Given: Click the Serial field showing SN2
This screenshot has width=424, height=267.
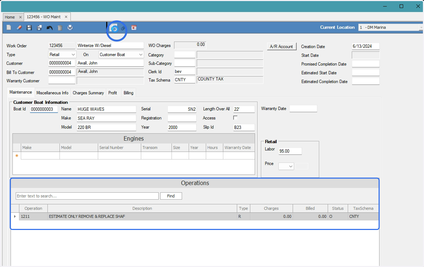Looking at the screenshot, I should pyautogui.click(x=182, y=109).
